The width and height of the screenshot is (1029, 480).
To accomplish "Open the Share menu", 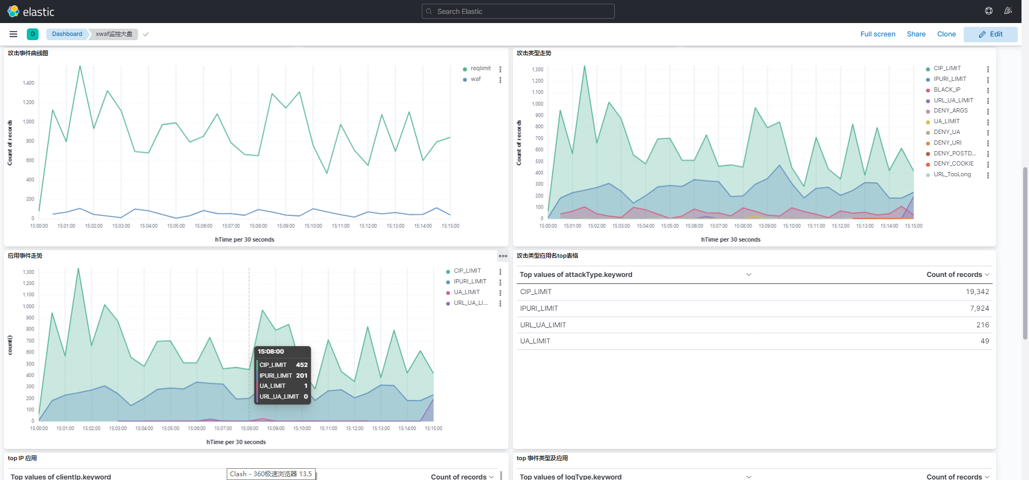I will click(x=916, y=34).
